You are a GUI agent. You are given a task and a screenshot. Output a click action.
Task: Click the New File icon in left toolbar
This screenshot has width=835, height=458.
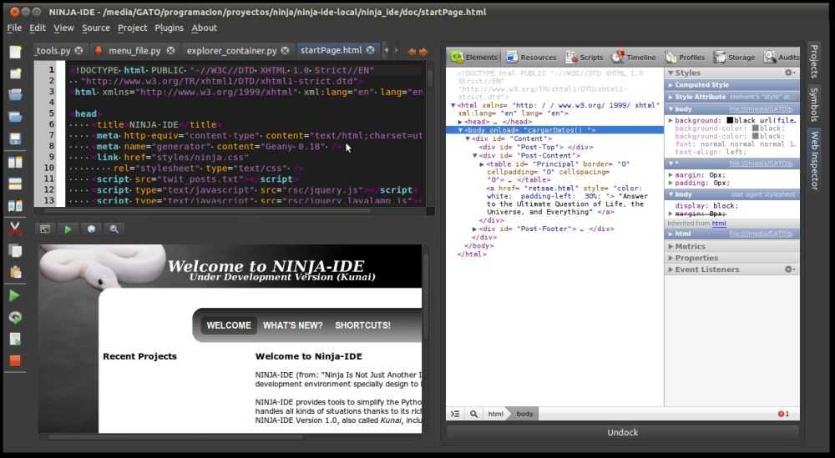[15, 52]
